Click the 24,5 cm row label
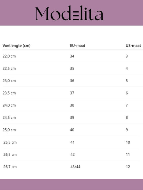 [x=9, y=117]
